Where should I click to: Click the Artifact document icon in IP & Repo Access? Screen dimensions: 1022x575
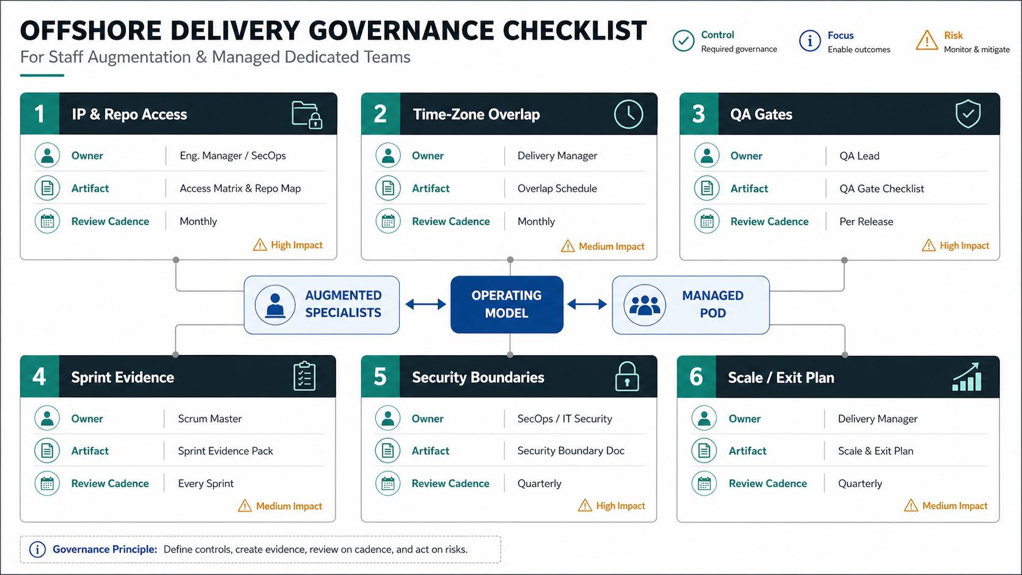47,188
